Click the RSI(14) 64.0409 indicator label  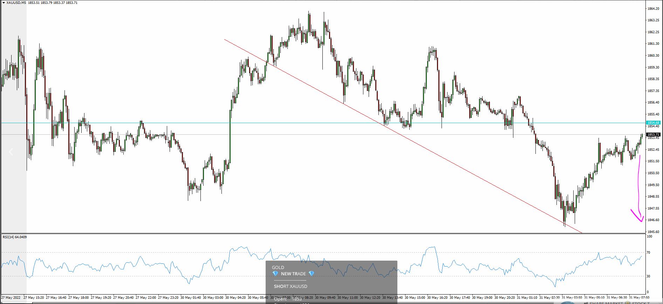coord(15,237)
